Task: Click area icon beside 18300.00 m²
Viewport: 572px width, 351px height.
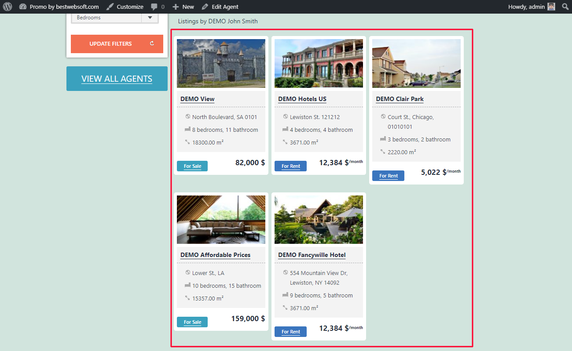Action: tap(187, 142)
